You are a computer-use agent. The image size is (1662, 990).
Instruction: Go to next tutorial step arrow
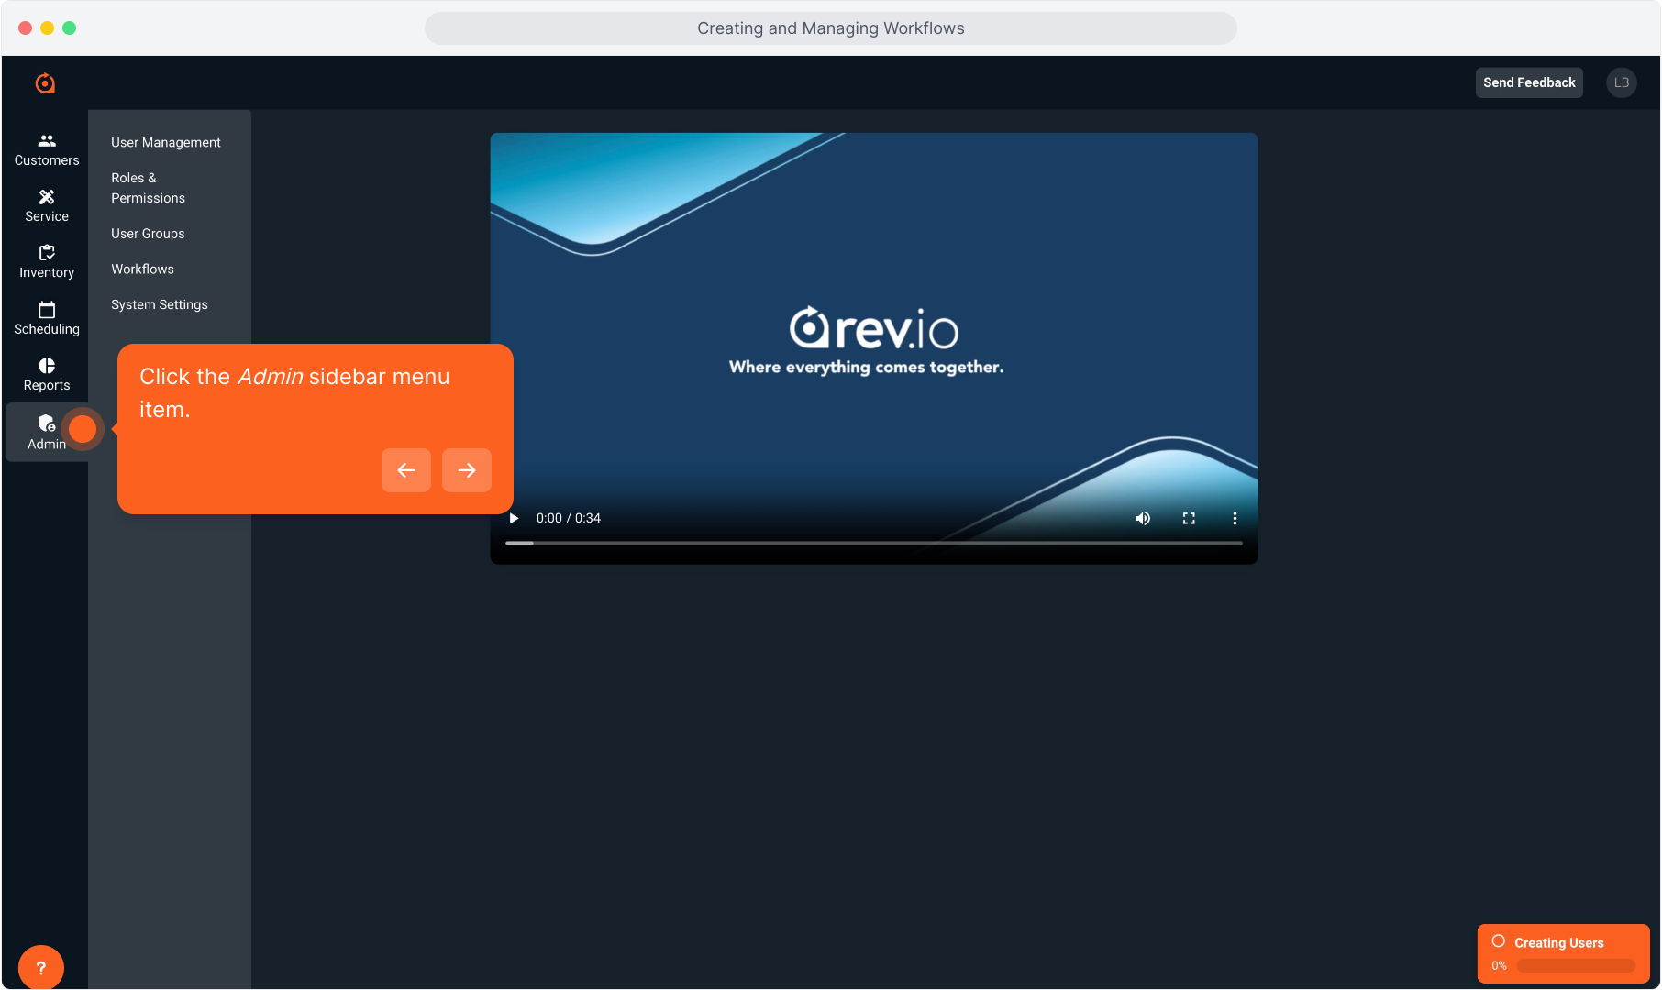[x=467, y=470]
